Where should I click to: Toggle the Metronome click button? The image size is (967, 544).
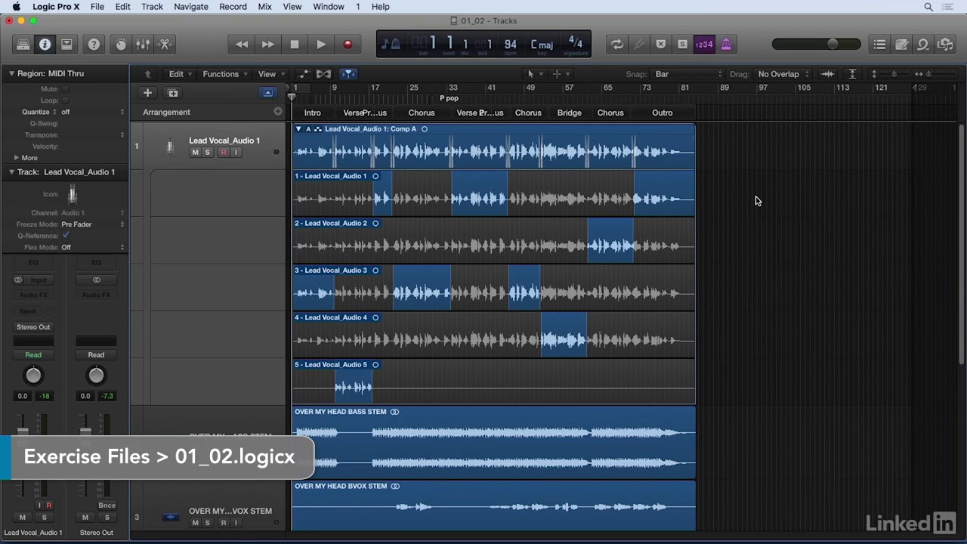[726, 45]
